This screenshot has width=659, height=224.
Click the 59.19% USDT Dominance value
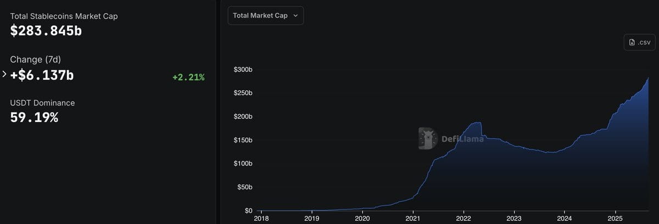[34, 117]
